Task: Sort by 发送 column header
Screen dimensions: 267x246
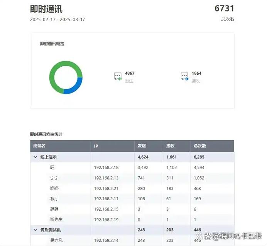Action: coord(142,146)
